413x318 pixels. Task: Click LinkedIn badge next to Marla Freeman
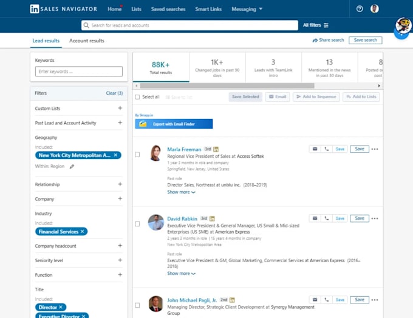[x=216, y=149]
